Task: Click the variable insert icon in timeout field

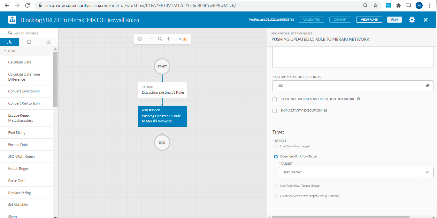Action: click(x=428, y=86)
